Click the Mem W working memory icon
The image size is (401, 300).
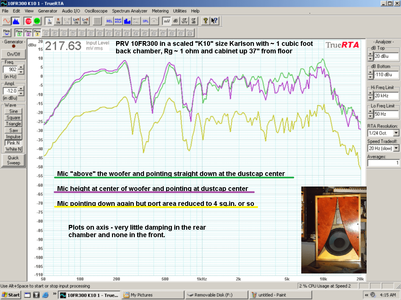(7, 33)
